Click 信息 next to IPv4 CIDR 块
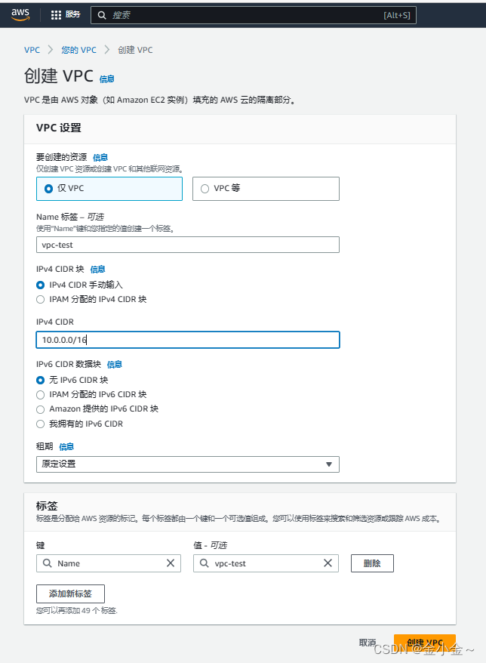The width and height of the screenshot is (486, 663). click(x=98, y=269)
